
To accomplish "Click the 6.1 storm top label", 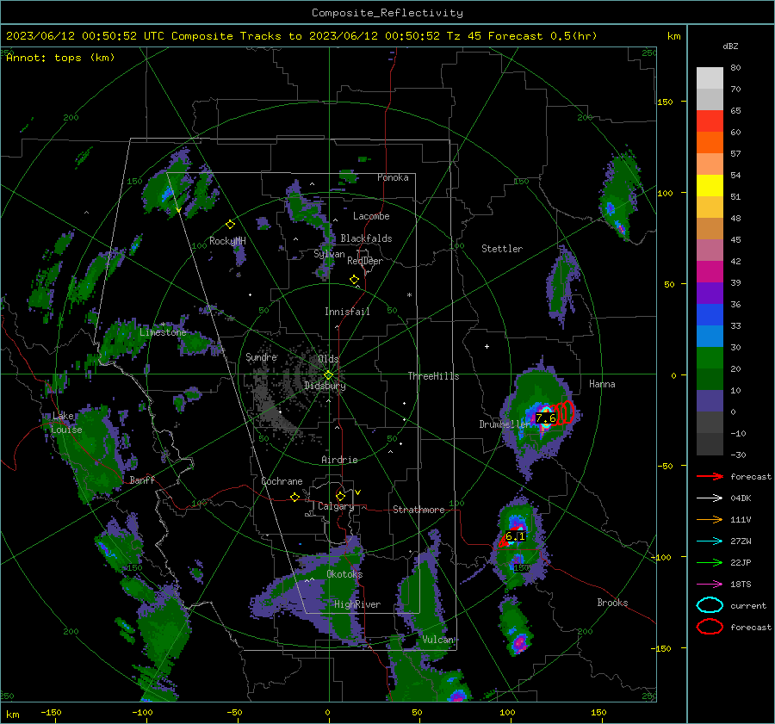I will 515,536.
